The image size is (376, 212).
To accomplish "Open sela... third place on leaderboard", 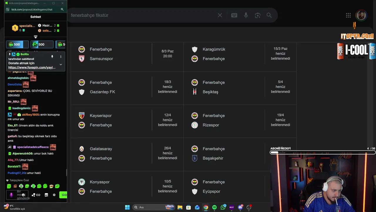I will 47,31.
